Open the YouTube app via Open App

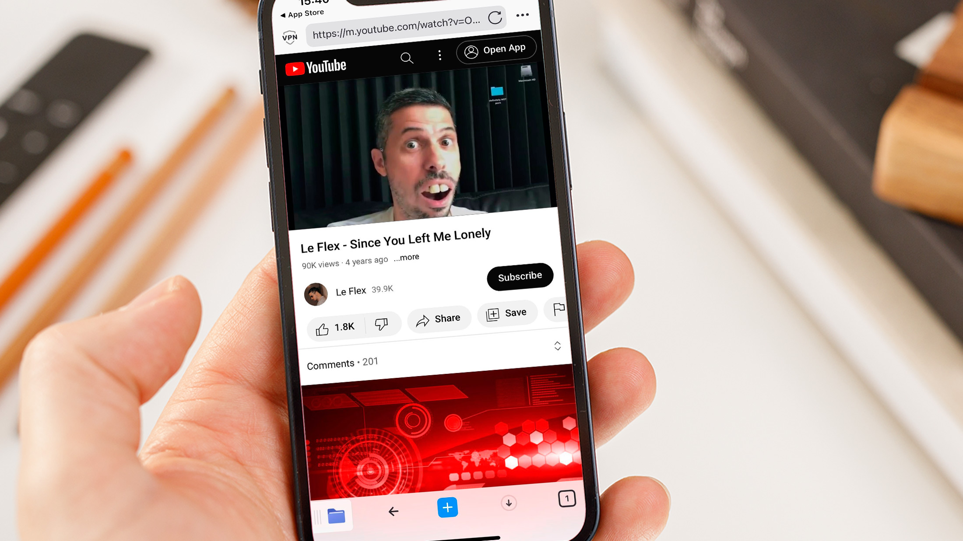pyautogui.click(x=497, y=49)
